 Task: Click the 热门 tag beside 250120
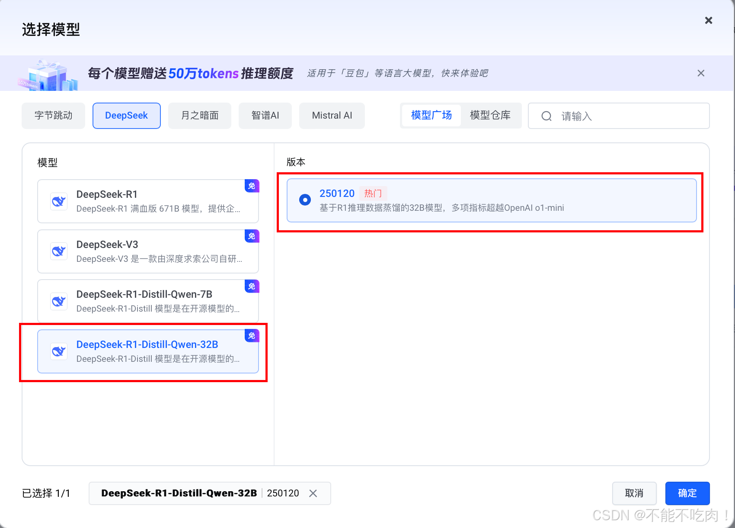click(373, 193)
